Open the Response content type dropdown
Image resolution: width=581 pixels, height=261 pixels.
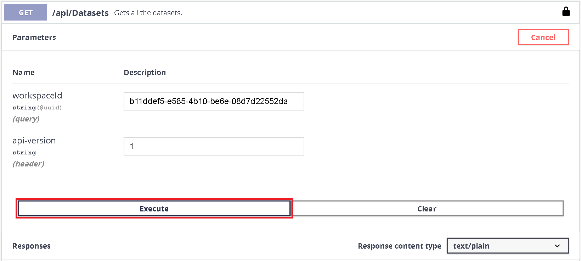pos(507,246)
